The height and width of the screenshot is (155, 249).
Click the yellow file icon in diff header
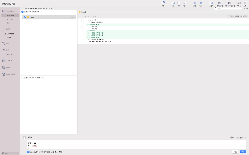click(80, 12)
